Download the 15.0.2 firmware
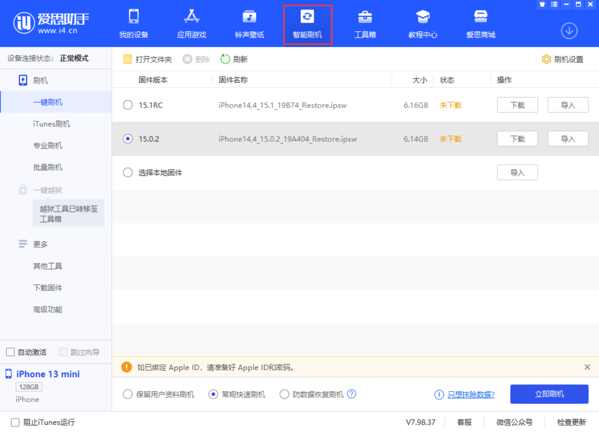This screenshot has width=599, height=432. (x=518, y=139)
